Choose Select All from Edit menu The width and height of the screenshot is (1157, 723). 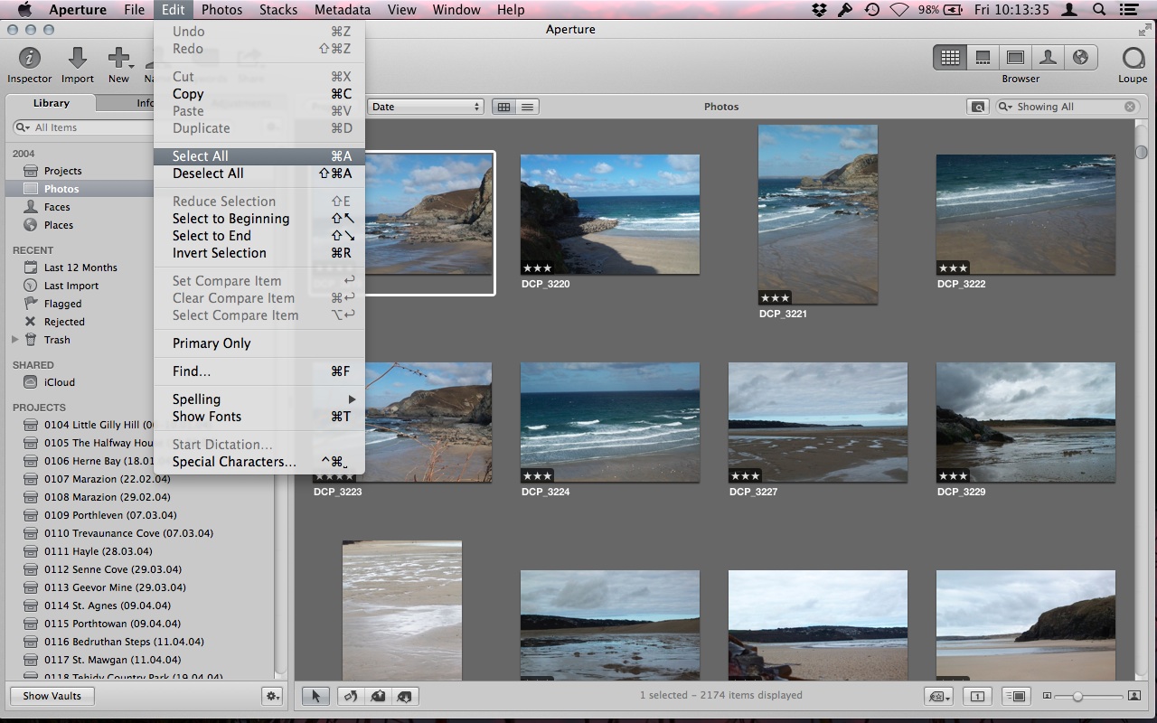click(x=259, y=156)
